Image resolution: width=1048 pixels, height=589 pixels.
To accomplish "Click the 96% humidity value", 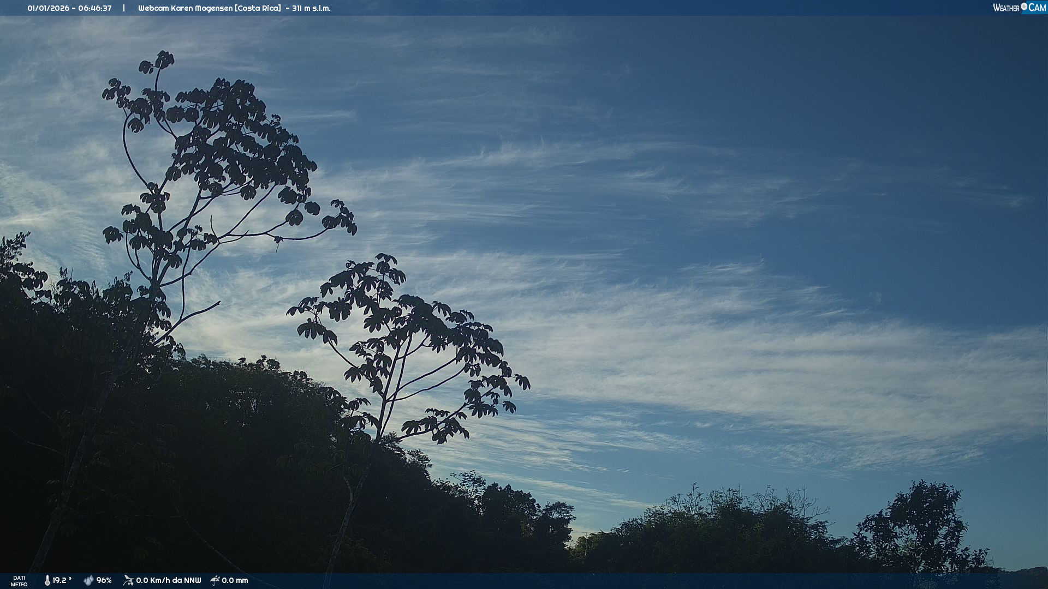I will pyautogui.click(x=104, y=580).
